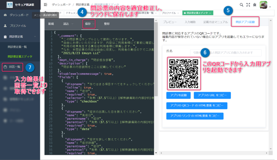
Task: Open the search magnifier icon
Action: coord(241,5)
